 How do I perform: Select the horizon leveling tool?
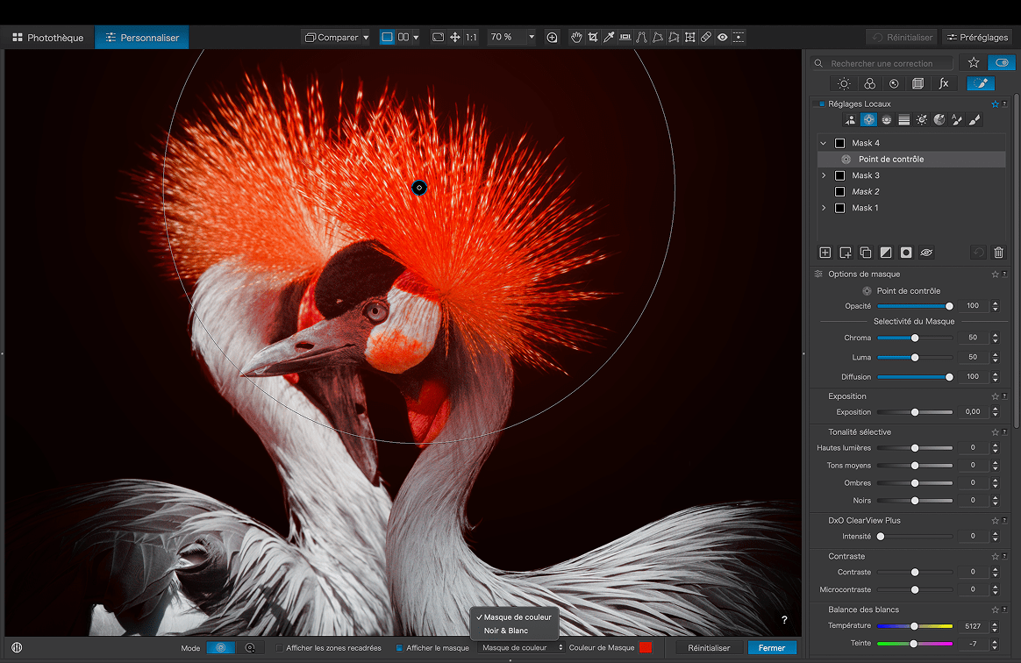tap(625, 38)
